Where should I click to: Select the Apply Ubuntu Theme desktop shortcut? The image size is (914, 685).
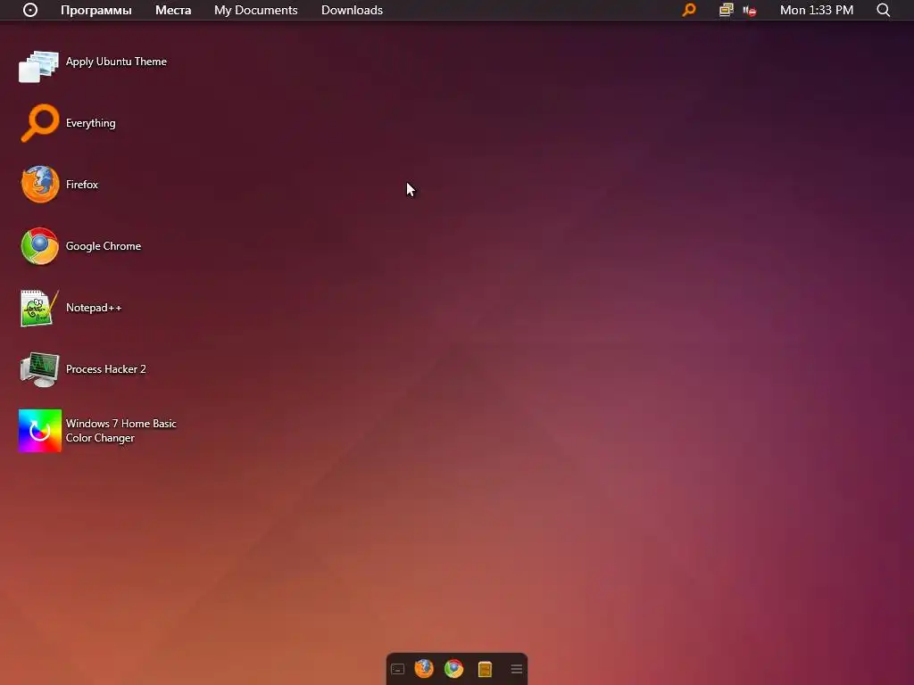point(93,66)
